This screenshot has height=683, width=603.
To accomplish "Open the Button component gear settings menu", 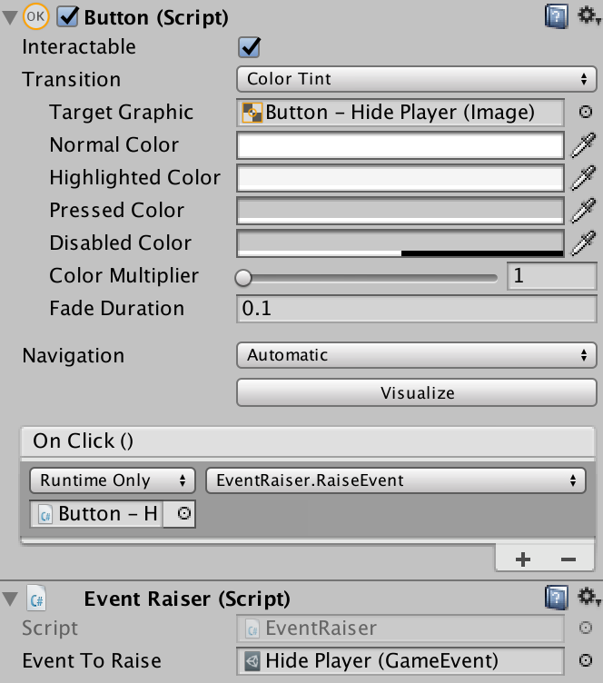I will [x=588, y=15].
